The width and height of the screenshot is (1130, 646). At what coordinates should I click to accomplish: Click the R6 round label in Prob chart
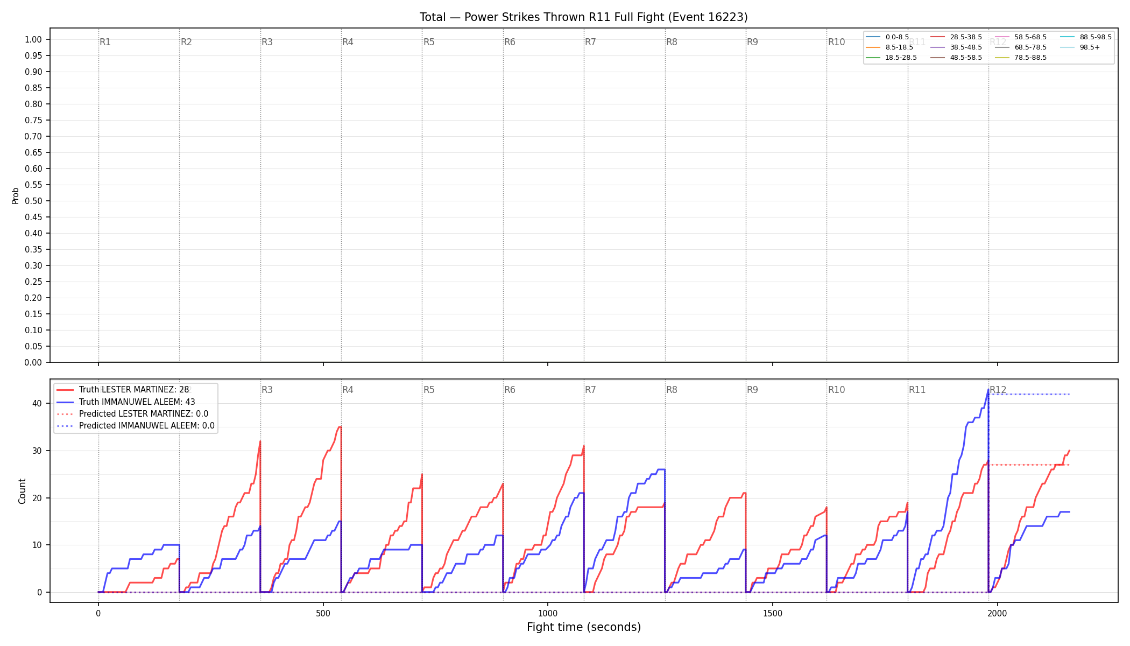[x=510, y=42]
